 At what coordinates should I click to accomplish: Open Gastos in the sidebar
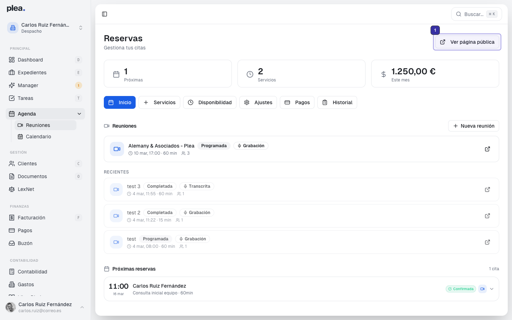click(45, 284)
